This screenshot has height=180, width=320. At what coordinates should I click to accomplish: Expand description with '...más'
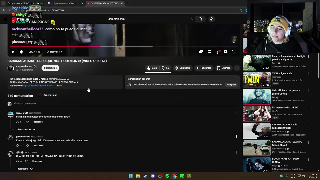point(59,86)
